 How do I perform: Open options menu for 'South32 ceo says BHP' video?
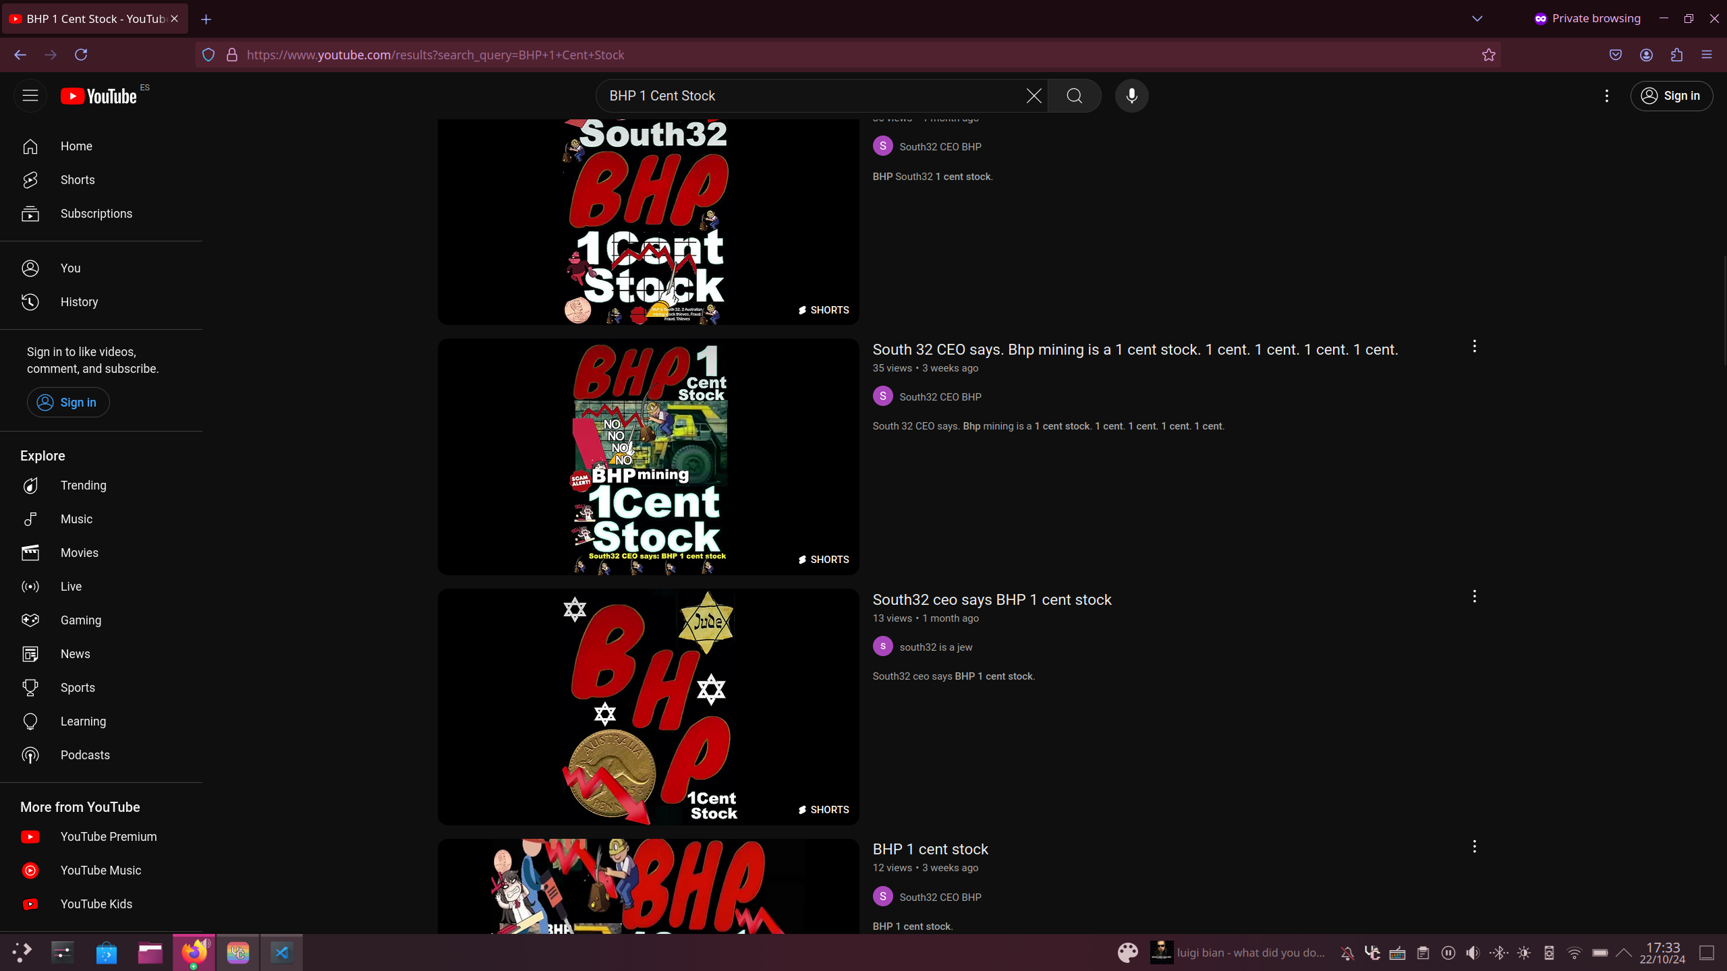1475,597
